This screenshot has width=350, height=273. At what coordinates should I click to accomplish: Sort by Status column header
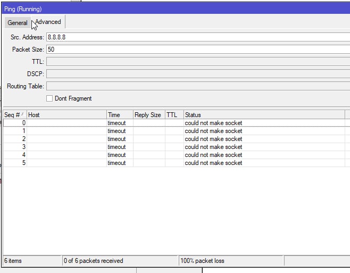coord(264,115)
